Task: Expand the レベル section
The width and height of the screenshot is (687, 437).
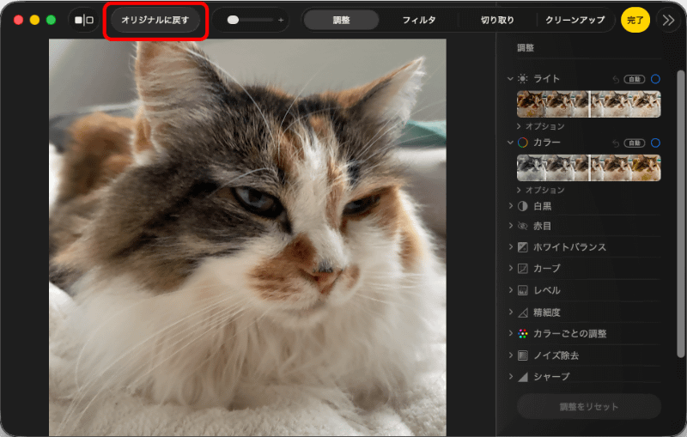Action: (x=510, y=289)
